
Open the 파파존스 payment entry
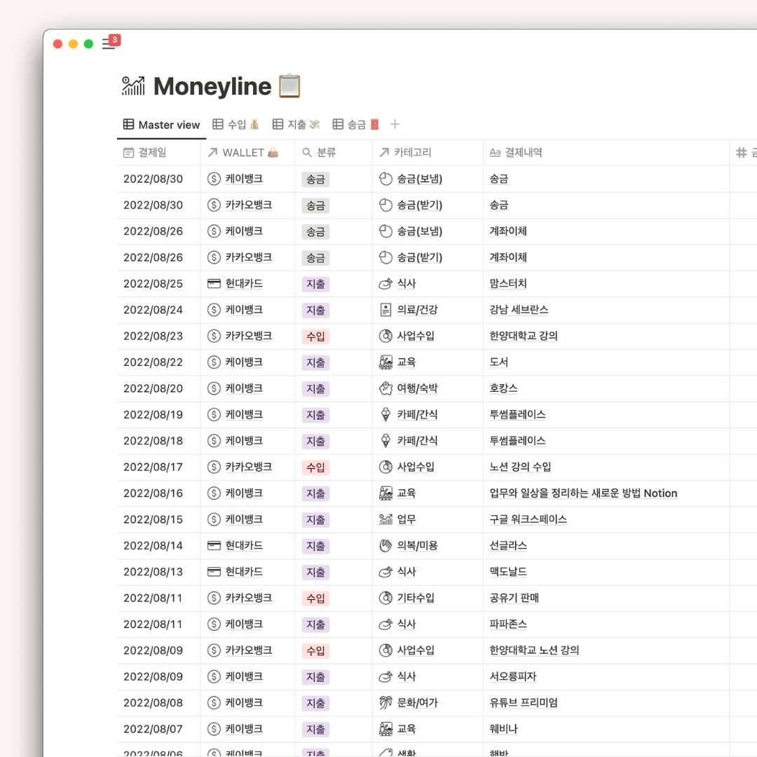[508, 624]
